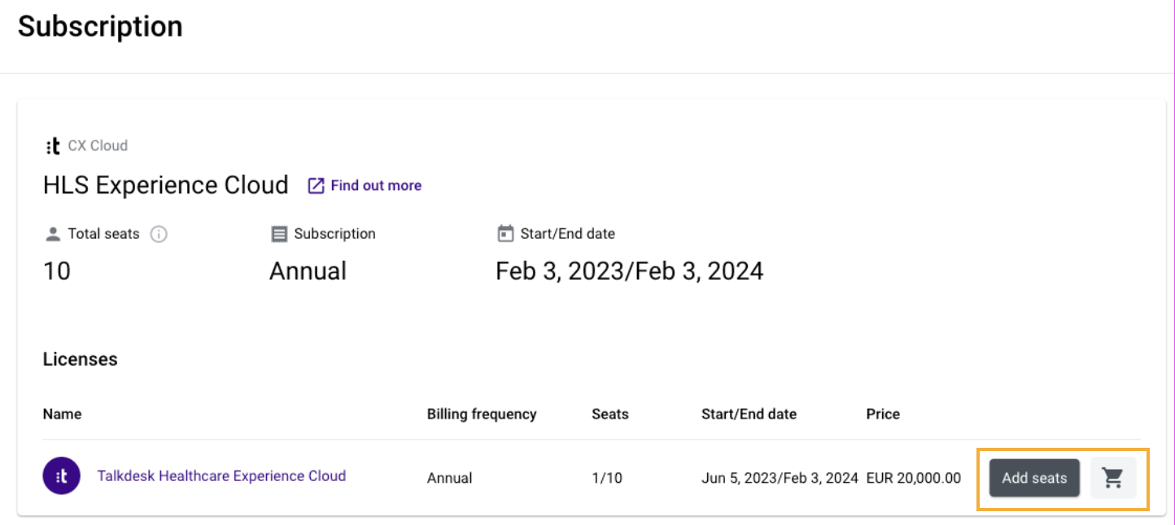This screenshot has width=1175, height=525.
Task: Click the Name column header in Licenses
Action: pyautogui.click(x=62, y=414)
